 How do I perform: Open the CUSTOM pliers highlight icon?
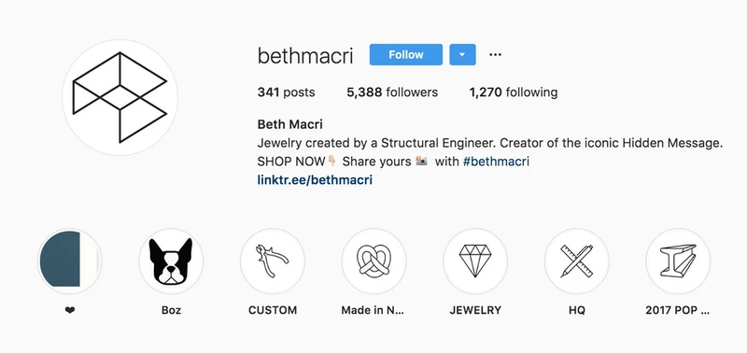(273, 261)
